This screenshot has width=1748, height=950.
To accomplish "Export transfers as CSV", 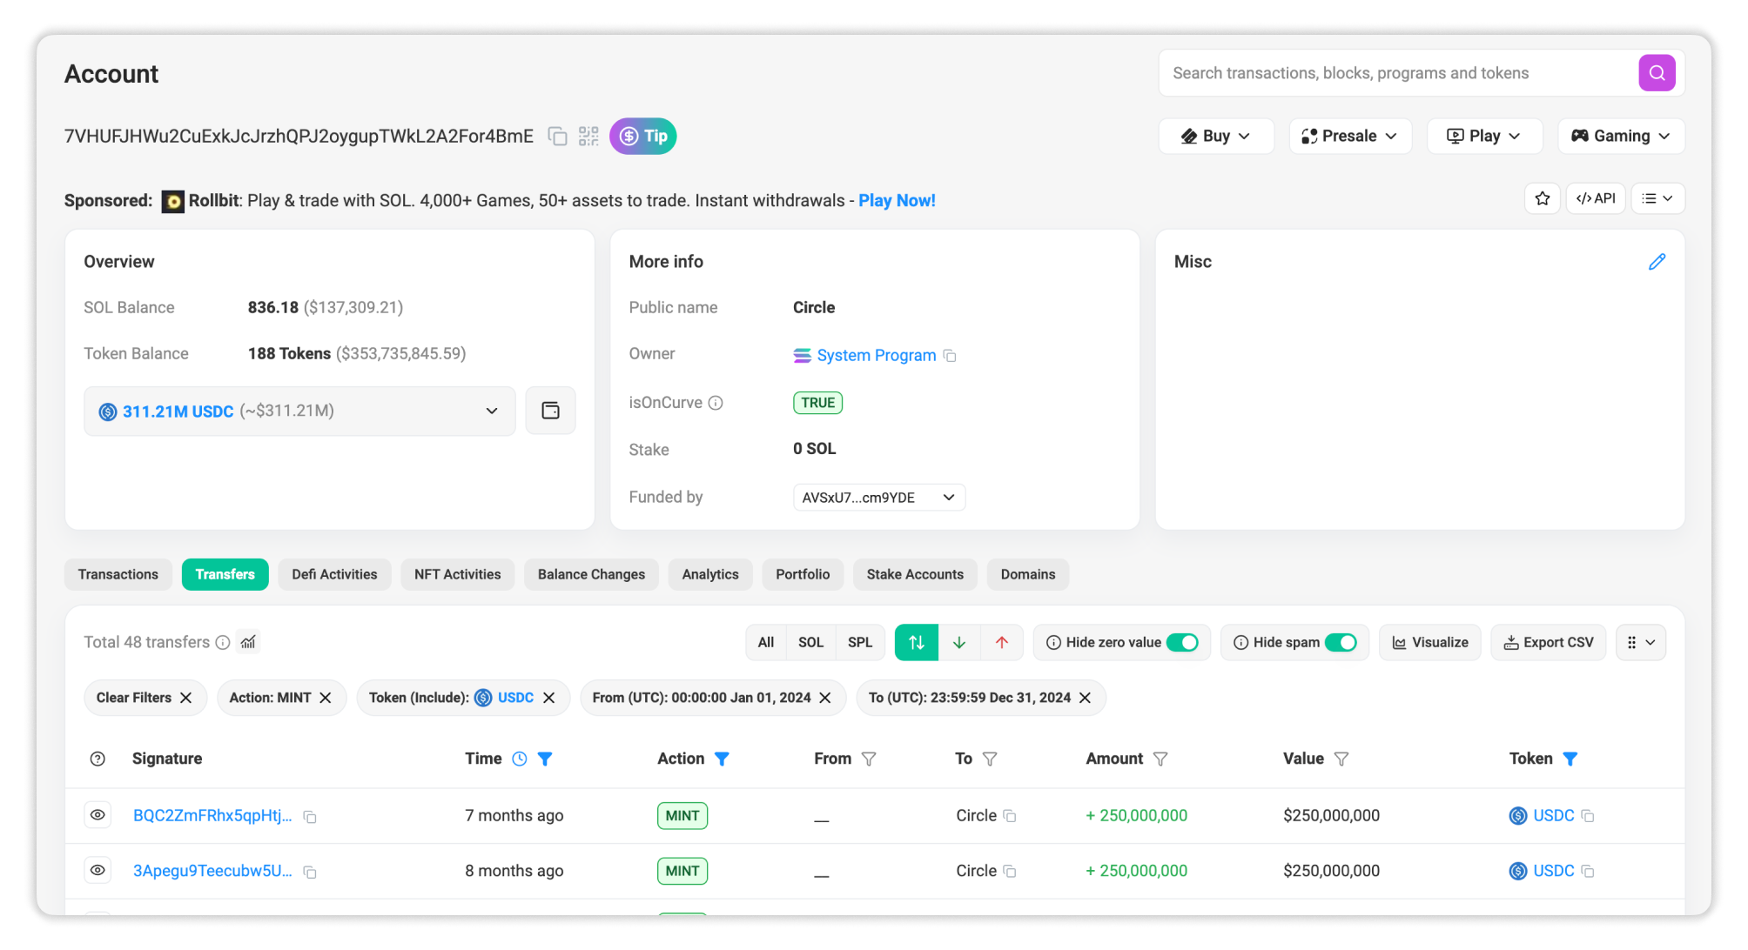I will pos(1548,642).
